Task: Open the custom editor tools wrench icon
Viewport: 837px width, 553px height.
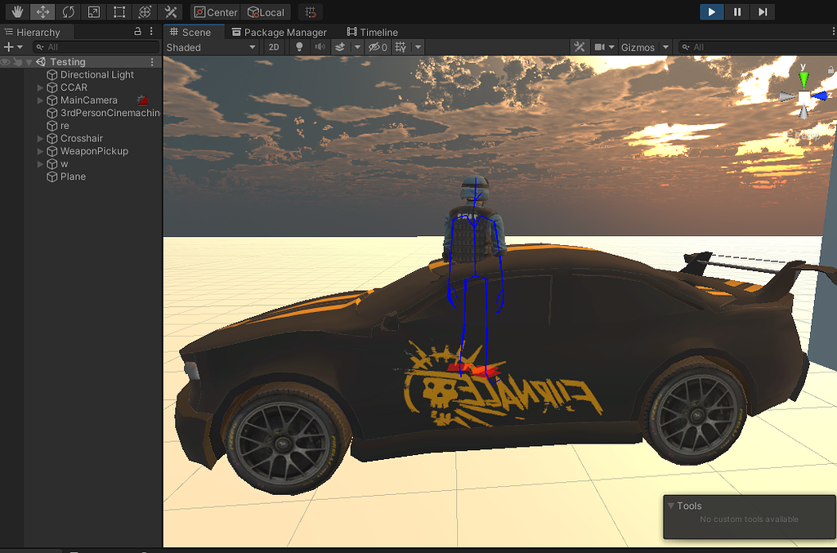Action: point(171,11)
